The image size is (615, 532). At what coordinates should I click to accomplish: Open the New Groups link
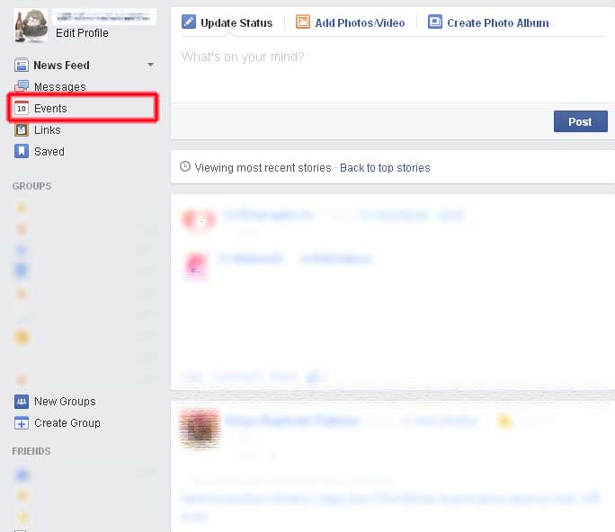click(65, 402)
